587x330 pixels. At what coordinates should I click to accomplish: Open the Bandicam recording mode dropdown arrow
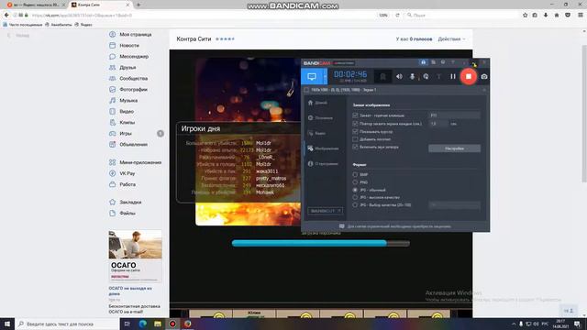click(x=325, y=76)
